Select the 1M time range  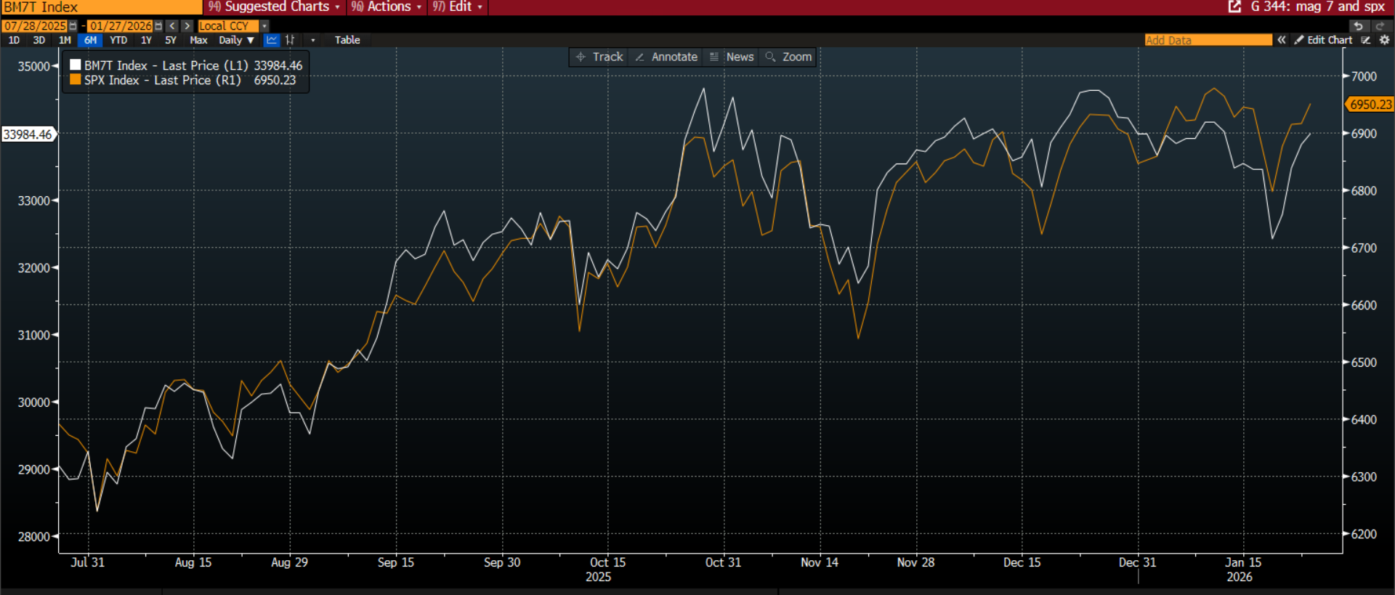(x=65, y=40)
